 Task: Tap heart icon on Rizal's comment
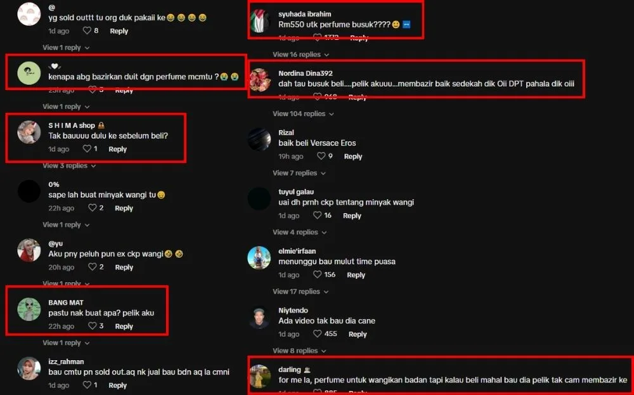(x=321, y=156)
